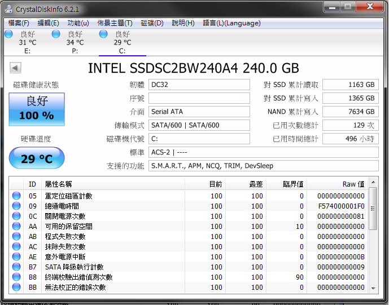The image size is (389, 305).
Task: Click raw value 000000000081
Action: [341, 216]
